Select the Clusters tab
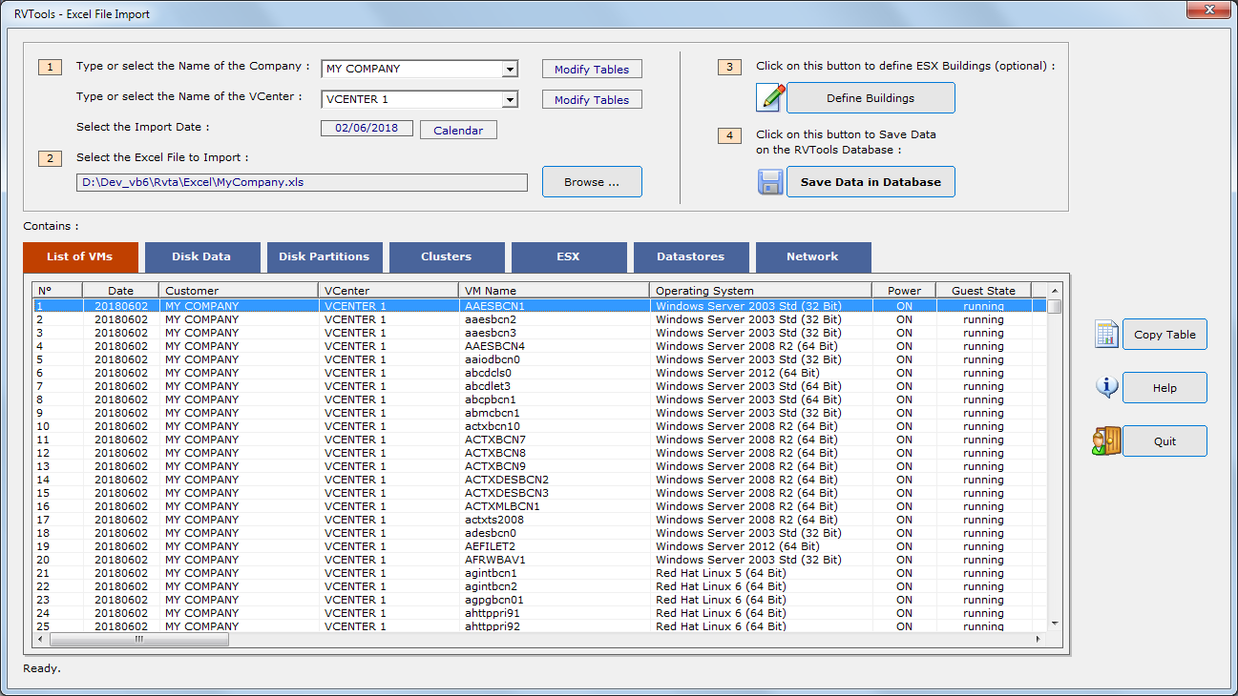This screenshot has width=1238, height=696. [x=446, y=256]
